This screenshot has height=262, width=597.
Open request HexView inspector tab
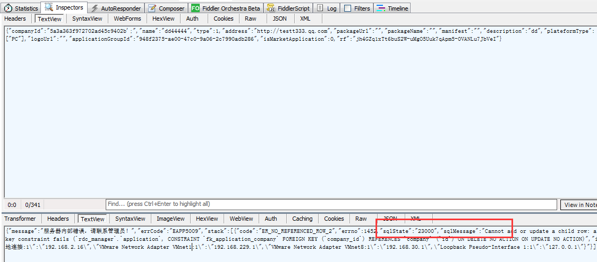tap(164, 19)
